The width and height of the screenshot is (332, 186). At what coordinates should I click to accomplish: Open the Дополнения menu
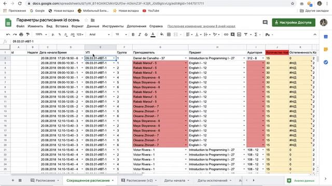(136, 26)
